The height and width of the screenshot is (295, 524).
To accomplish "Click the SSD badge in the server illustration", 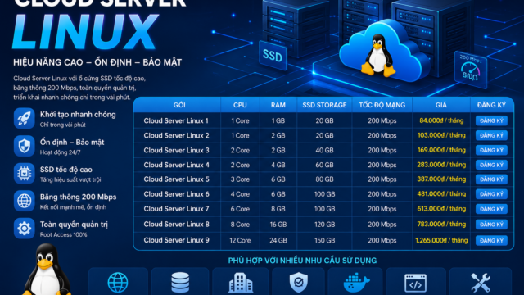I will point(273,56).
